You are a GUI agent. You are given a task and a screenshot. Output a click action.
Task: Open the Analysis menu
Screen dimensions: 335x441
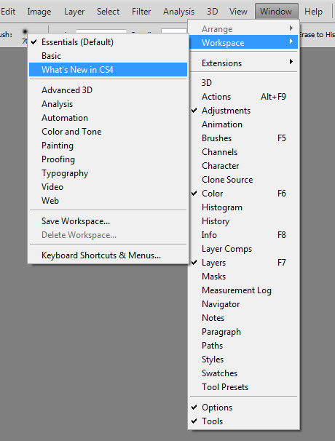[x=178, y=12]
